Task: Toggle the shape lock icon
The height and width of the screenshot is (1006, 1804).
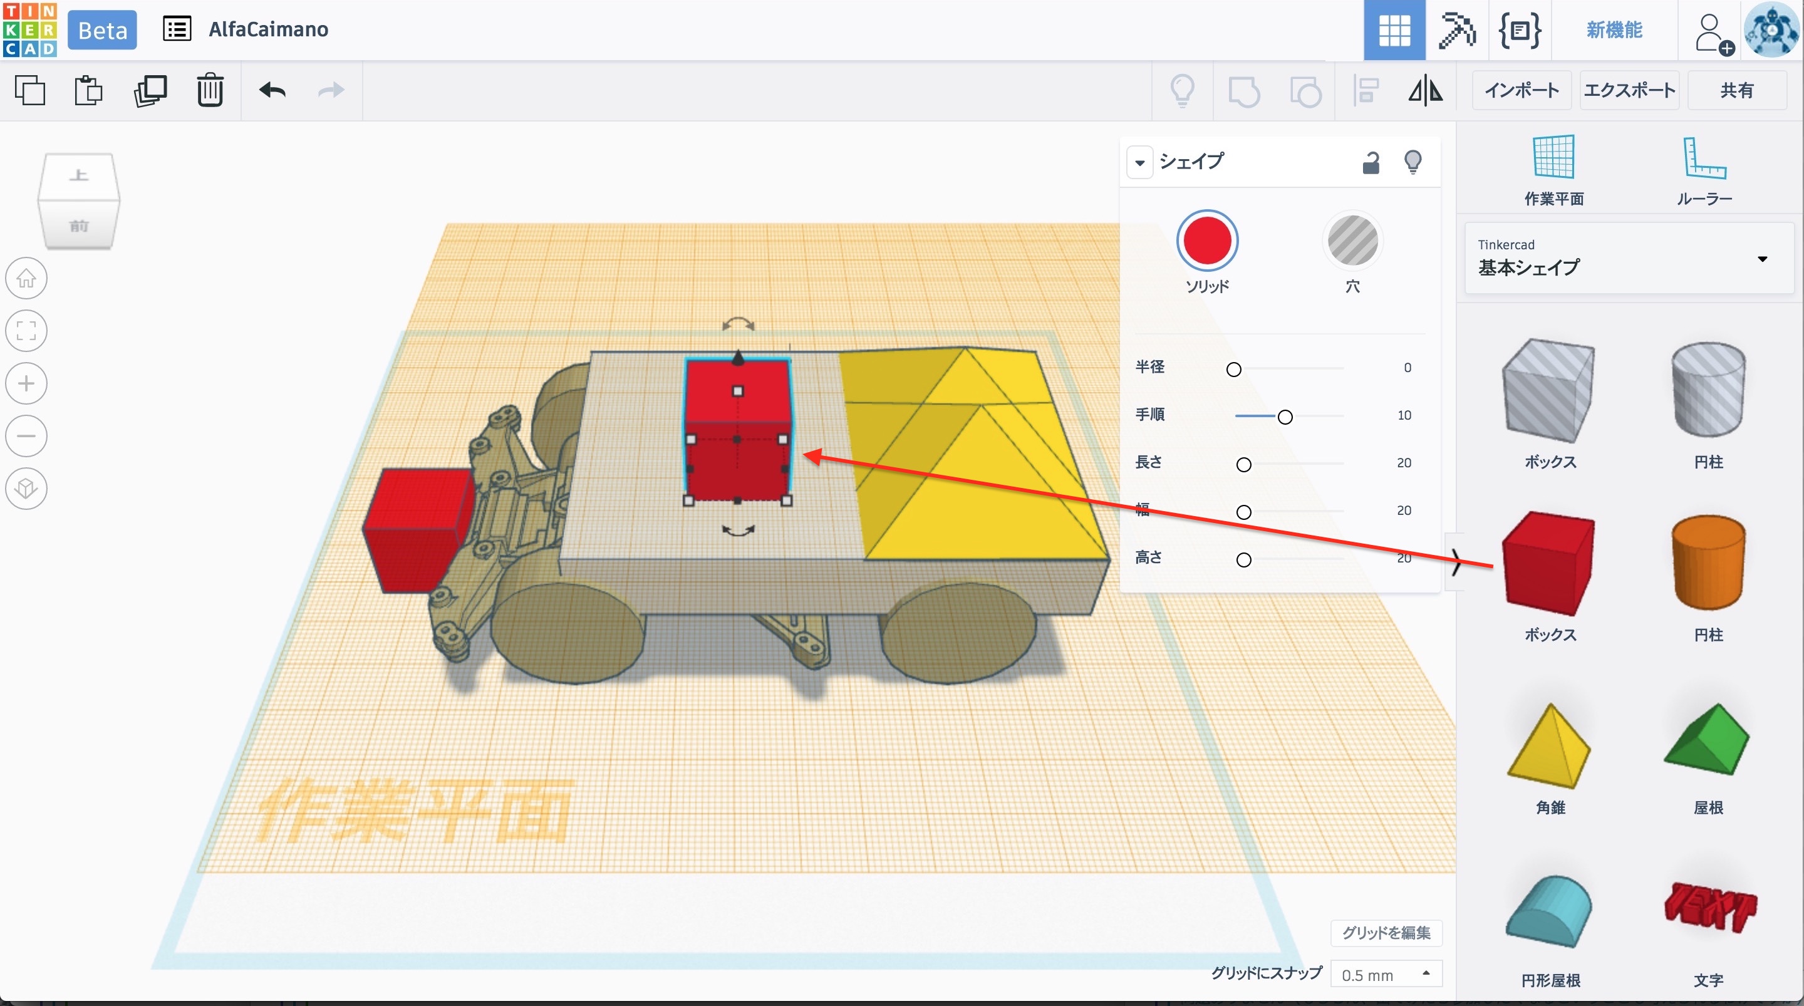Action: (x=1371, y=162)
